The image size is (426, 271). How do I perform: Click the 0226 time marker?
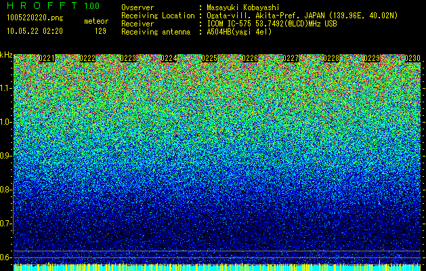tap(250, 58)
